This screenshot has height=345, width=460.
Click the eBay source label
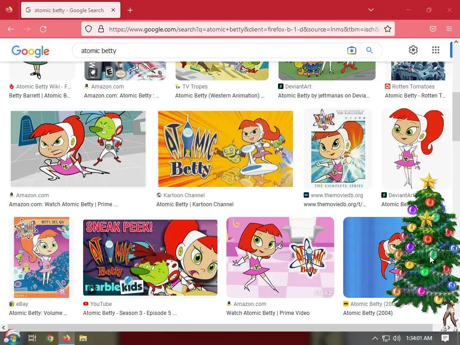click(22, 304)
